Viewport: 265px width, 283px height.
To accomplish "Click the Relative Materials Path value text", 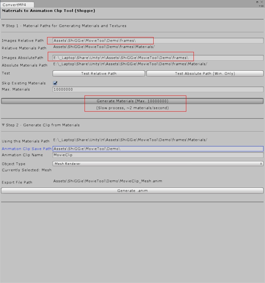I will tap(104, 47).
